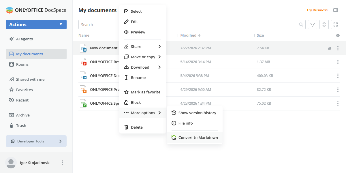346x173 pixels.
Task: Click the PDF icon of ONLYOFFICE Res file
Action: (83, 62)
